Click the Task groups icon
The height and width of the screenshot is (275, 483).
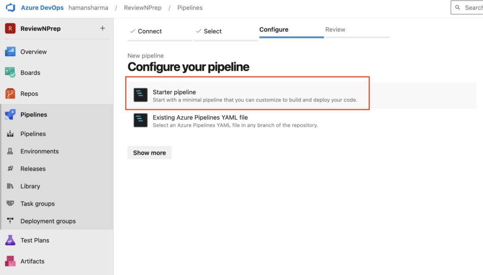tap(10, 204)
